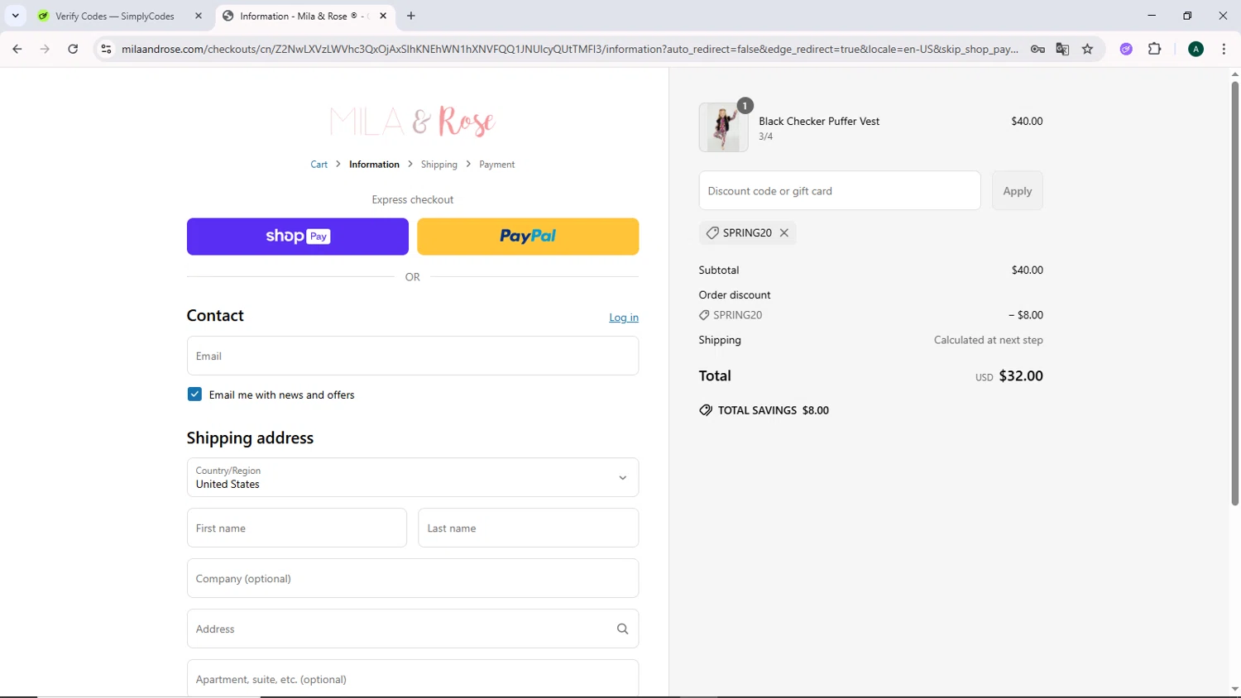1241x698 pixels.
Task: Click the Black Checker Puffer Vest title
Action: click(819, 121)
